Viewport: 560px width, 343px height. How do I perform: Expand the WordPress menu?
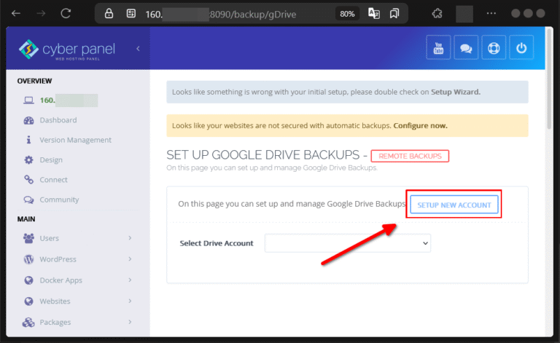tap(77, 259)
